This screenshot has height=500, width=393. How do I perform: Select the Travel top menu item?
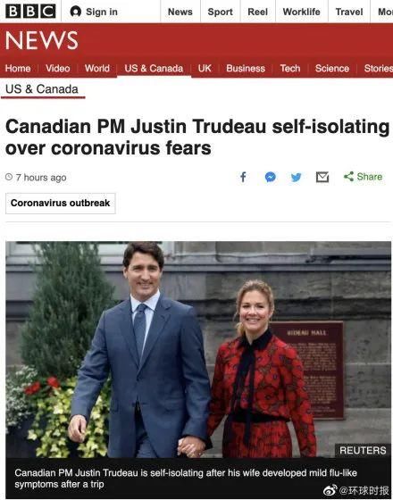[x=349, y=12]
